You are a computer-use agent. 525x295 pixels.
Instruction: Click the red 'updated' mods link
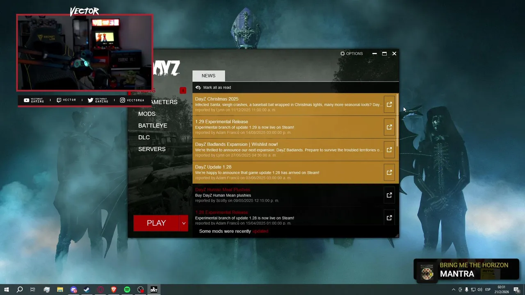[x=260, y=231]
